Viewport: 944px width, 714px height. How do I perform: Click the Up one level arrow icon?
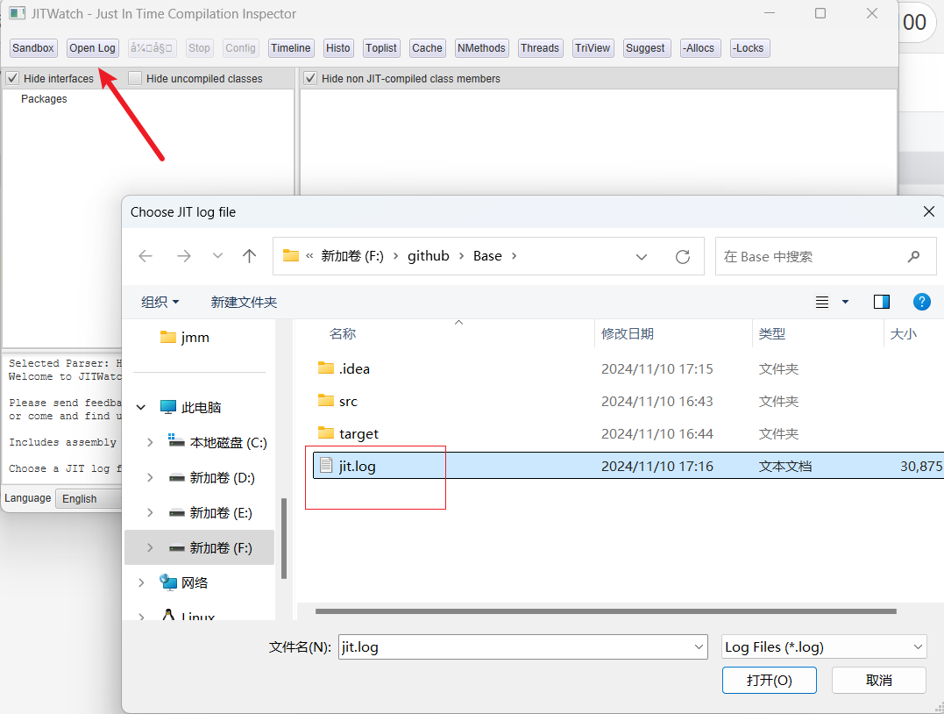250,256
